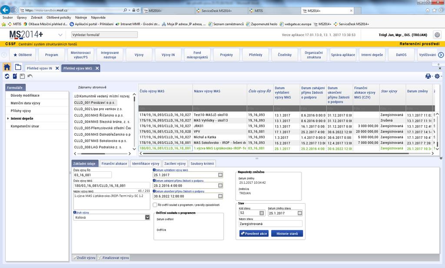This screenshot has width=445, height=268.
Task: Expand the Interní depeše sidebar item arrow
Action: click(8, 118)
